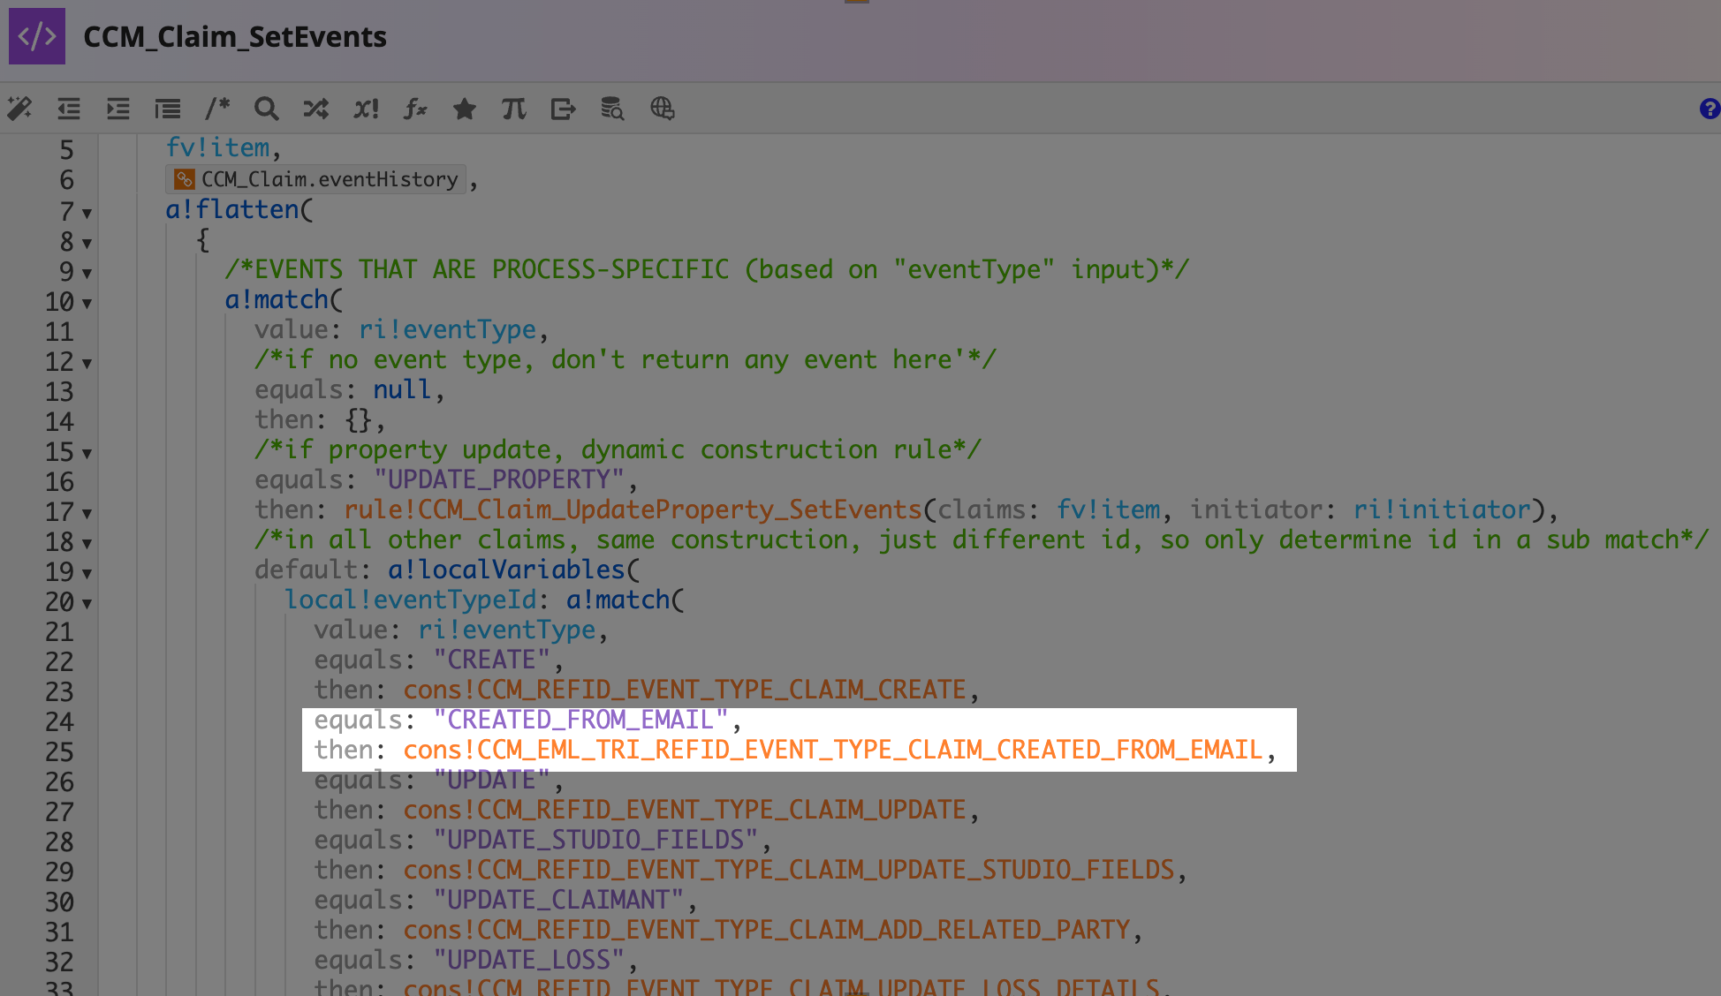Open search with the magnifier icon
Viewport: 1721px width, 996px height.
coord(267,109)
